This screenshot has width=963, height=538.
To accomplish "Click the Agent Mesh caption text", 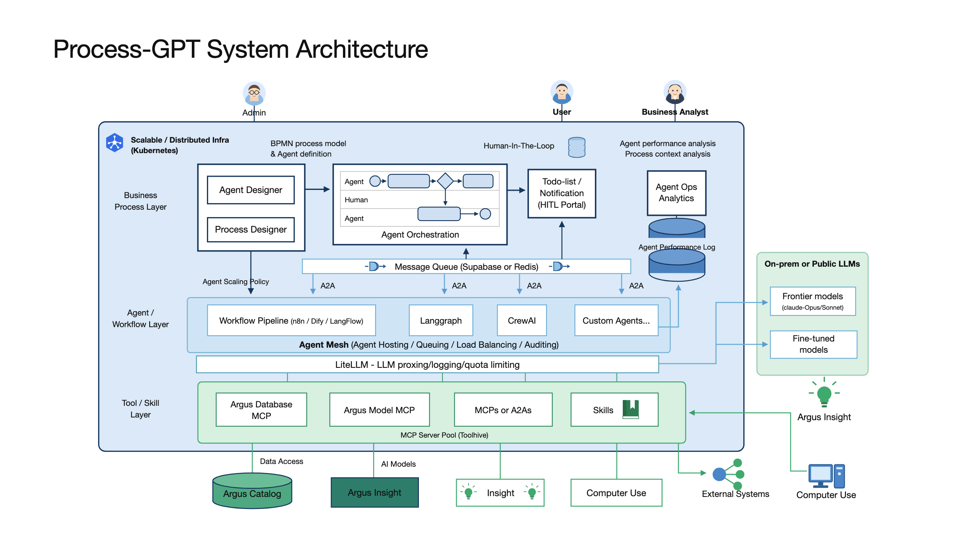I will pos(429,345).
